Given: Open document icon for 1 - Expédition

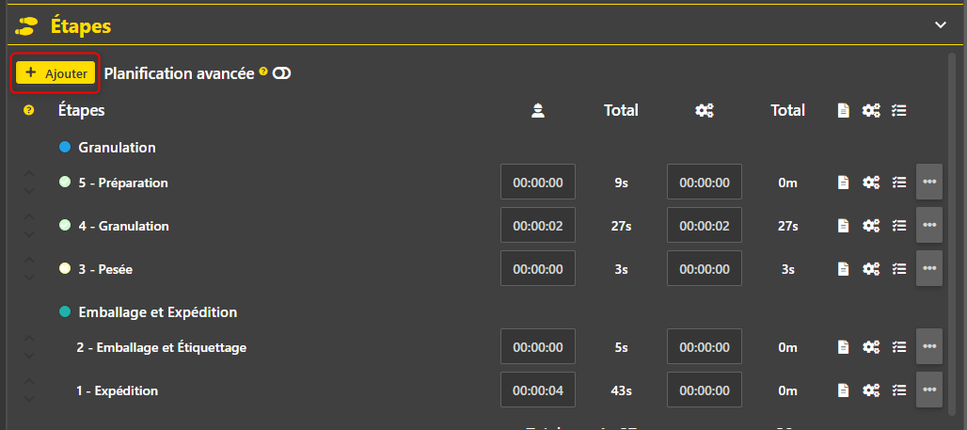Looking at the screenshot, I should point(843,390).
